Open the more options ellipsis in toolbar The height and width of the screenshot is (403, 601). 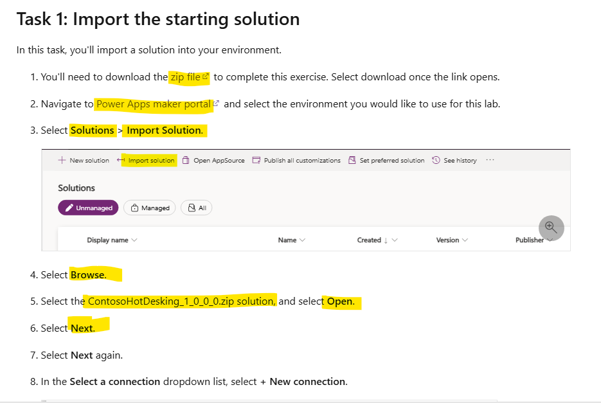(490, 160)
